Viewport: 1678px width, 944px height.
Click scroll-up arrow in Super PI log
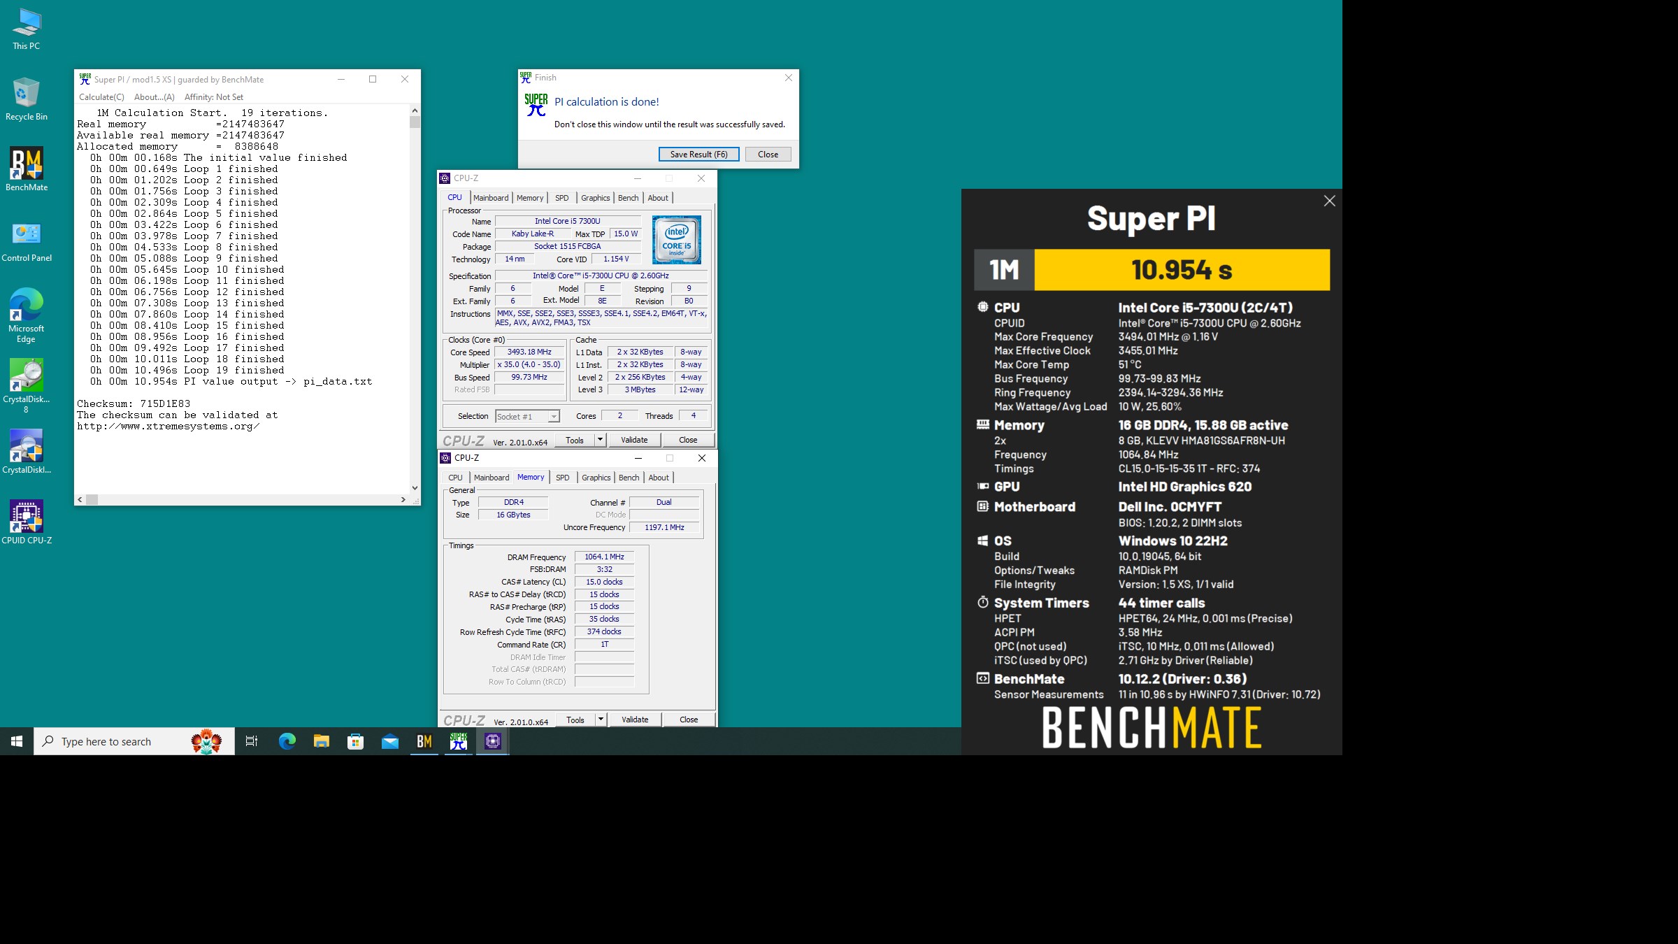[415, 110]
